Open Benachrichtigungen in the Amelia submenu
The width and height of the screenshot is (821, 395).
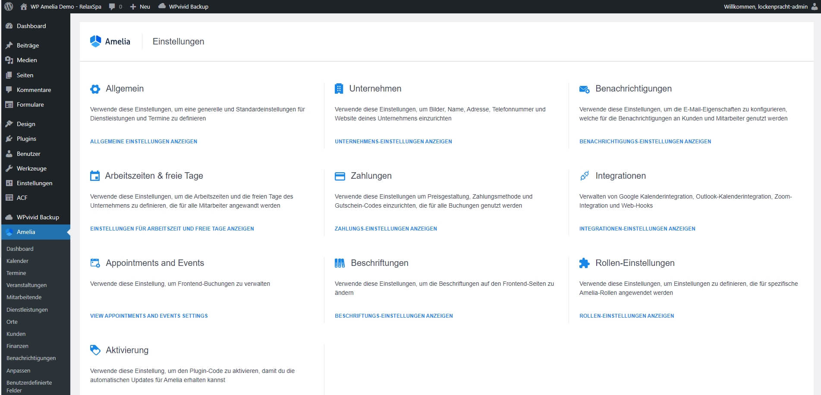point(31,358)
